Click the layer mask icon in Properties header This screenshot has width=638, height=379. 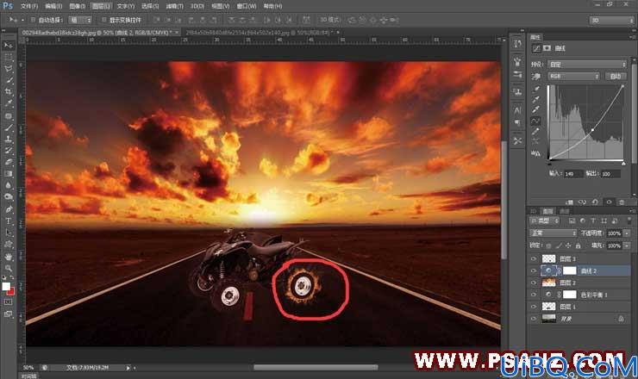[x=547, y=48]
